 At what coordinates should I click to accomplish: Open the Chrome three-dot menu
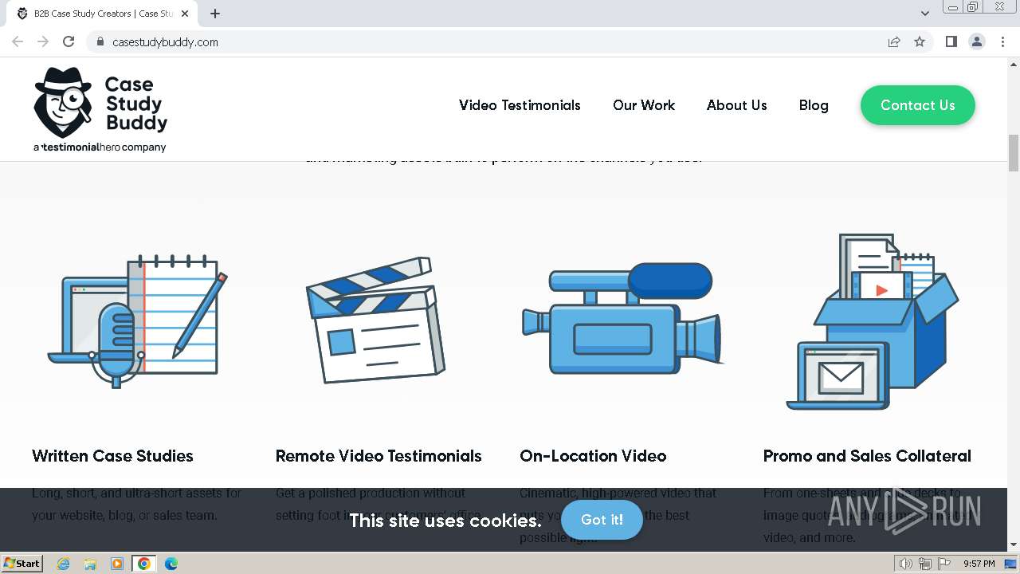pos(1002,41)
